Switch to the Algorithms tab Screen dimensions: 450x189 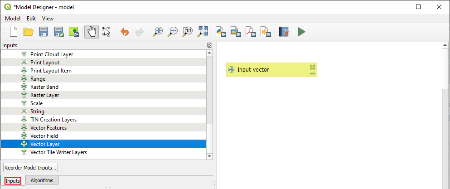pyautogui.click(x=42, y=180)
